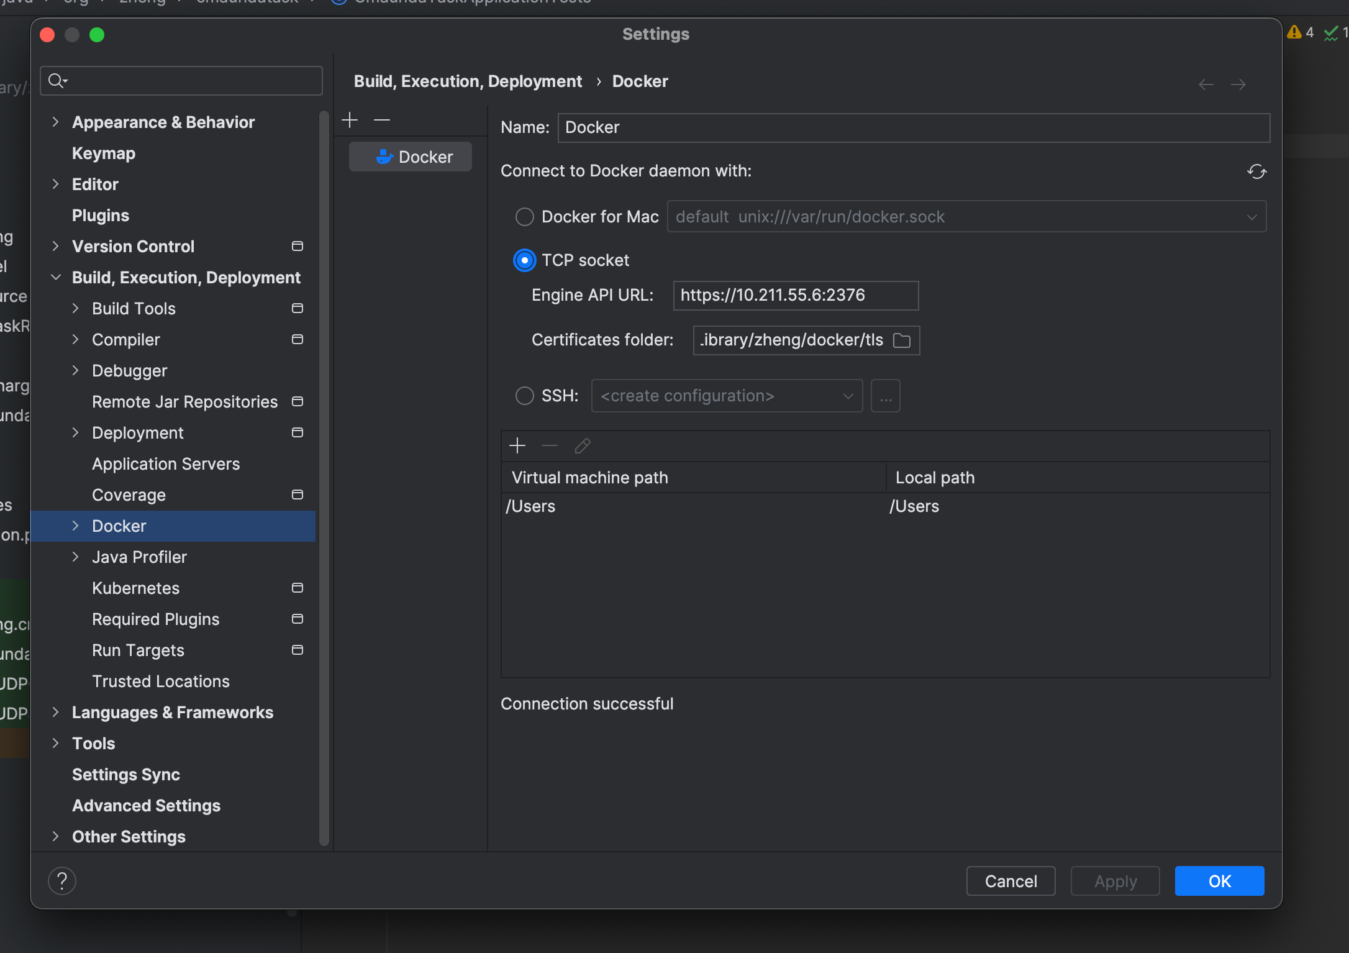The image size is (1349, 953).
Task: Click the project-level icon beside Coverage
Action: click(298, 495)
